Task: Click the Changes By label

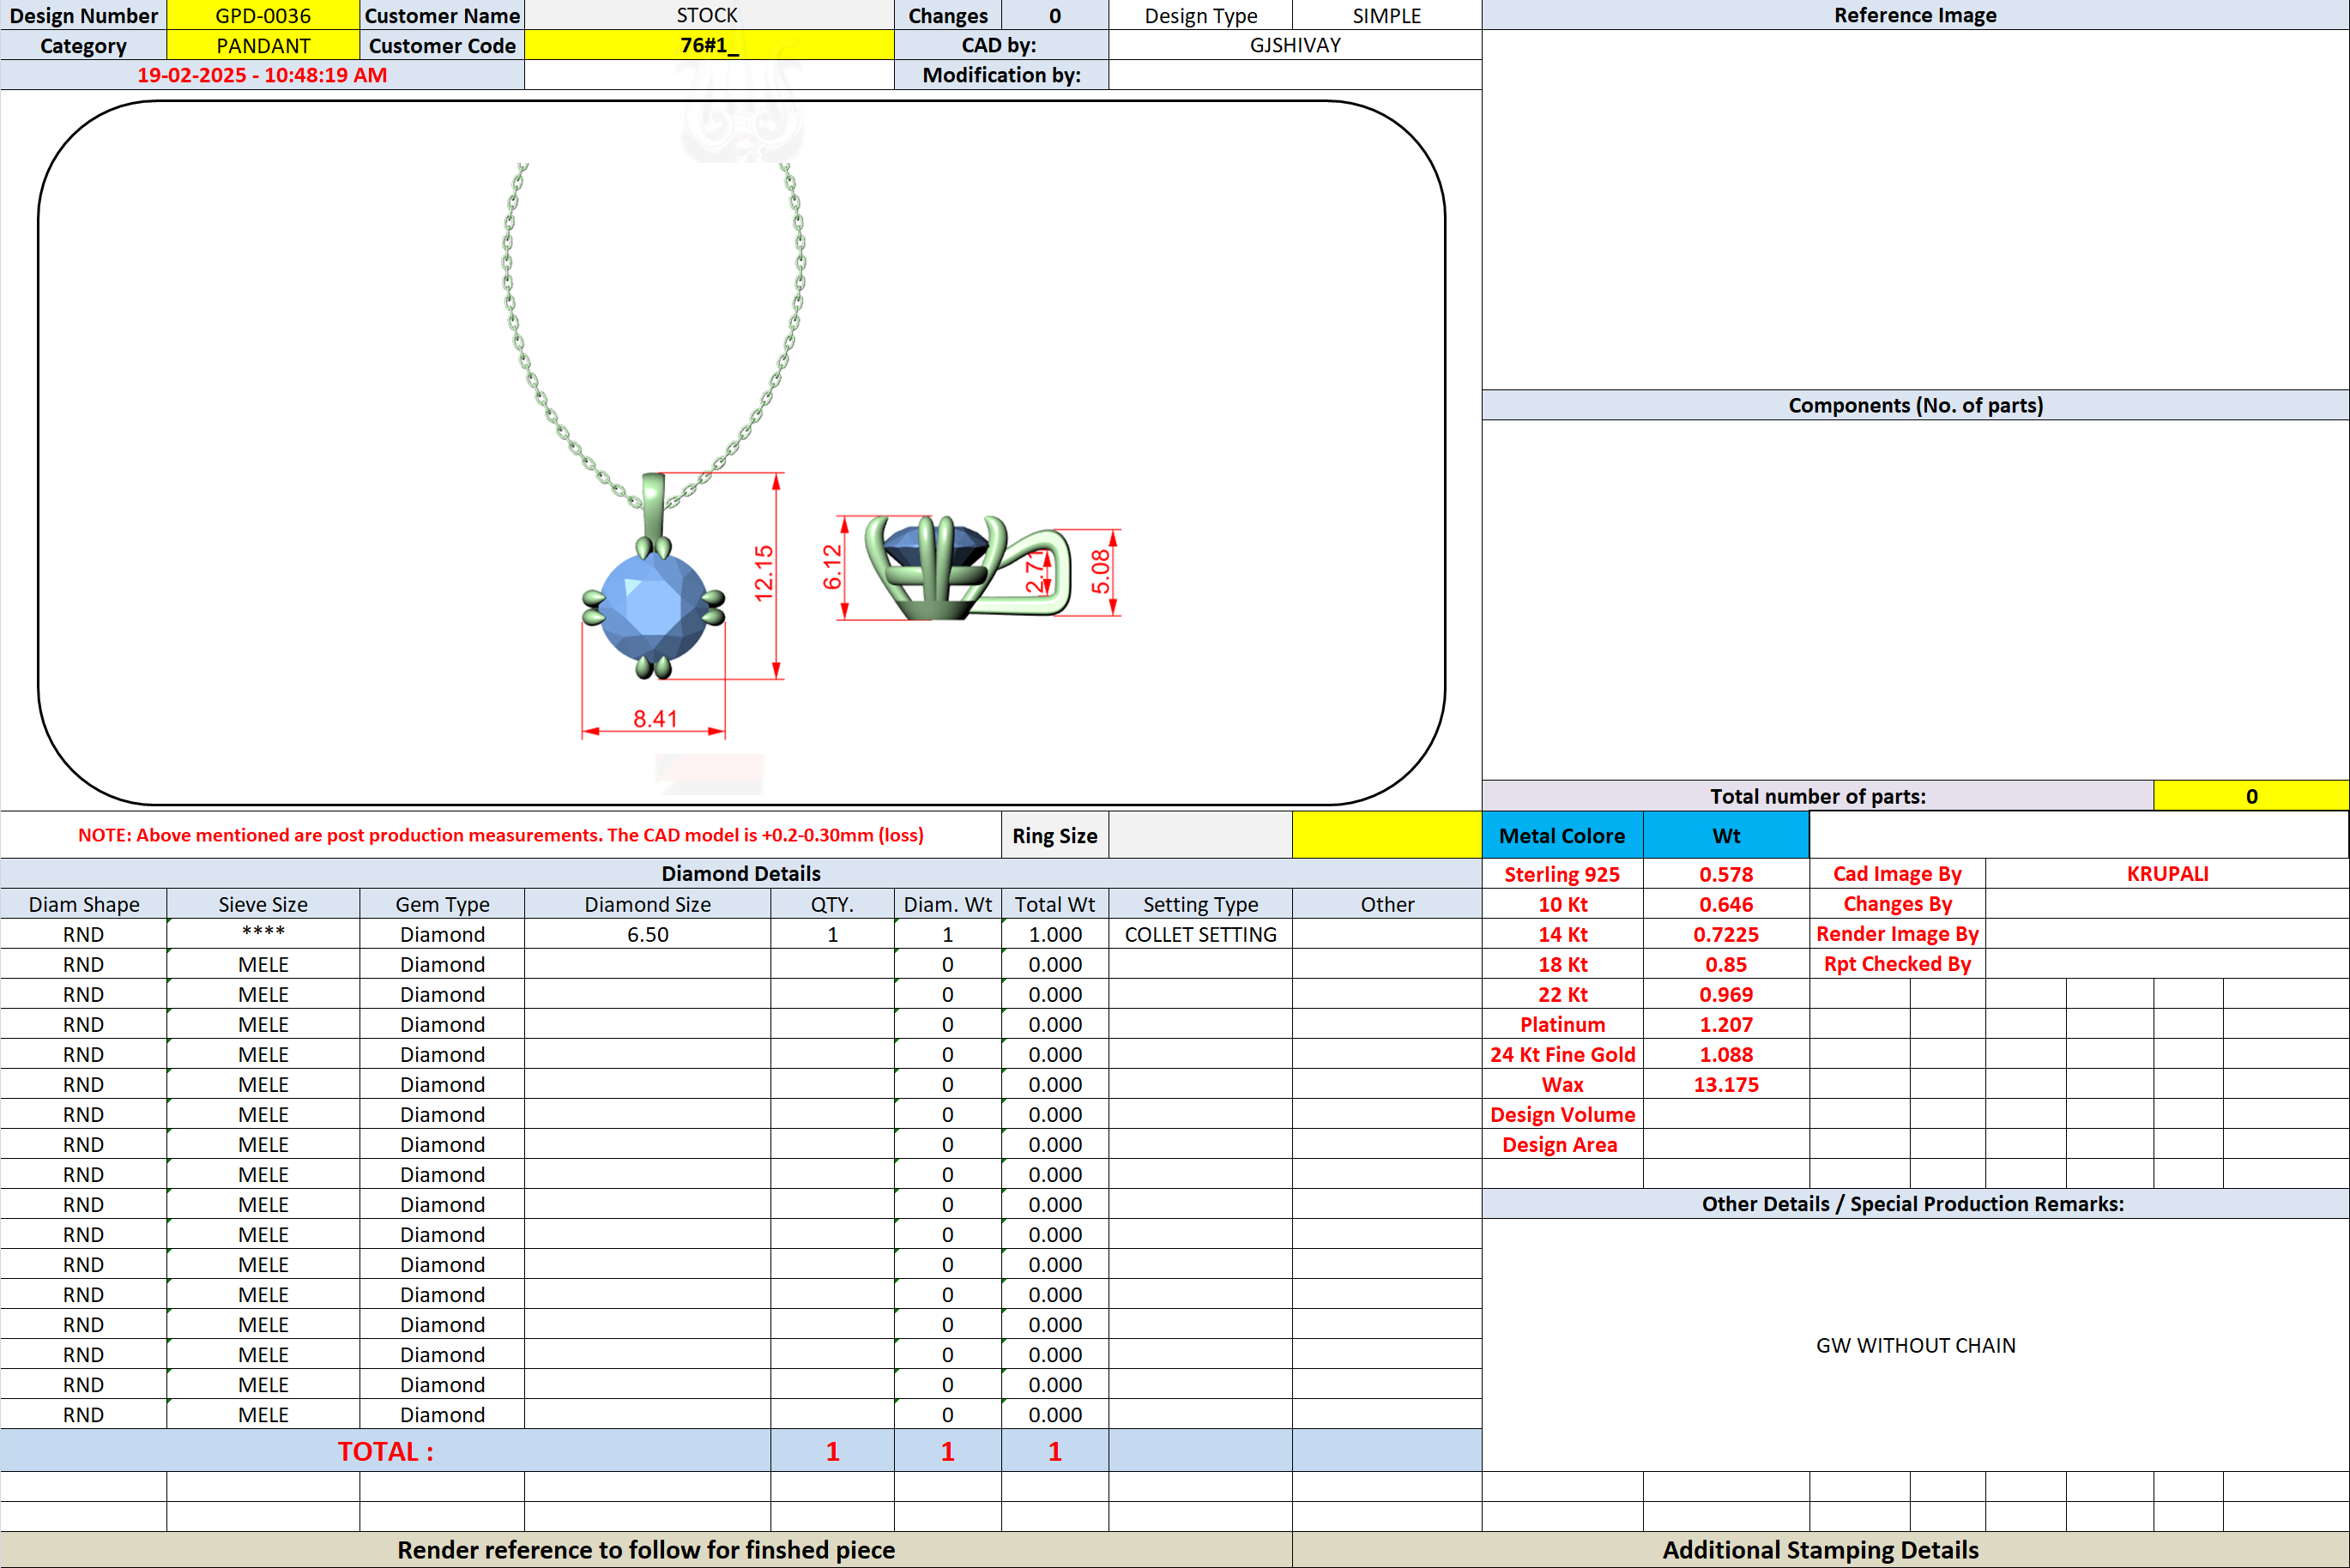Action: tap(1897, 904)
